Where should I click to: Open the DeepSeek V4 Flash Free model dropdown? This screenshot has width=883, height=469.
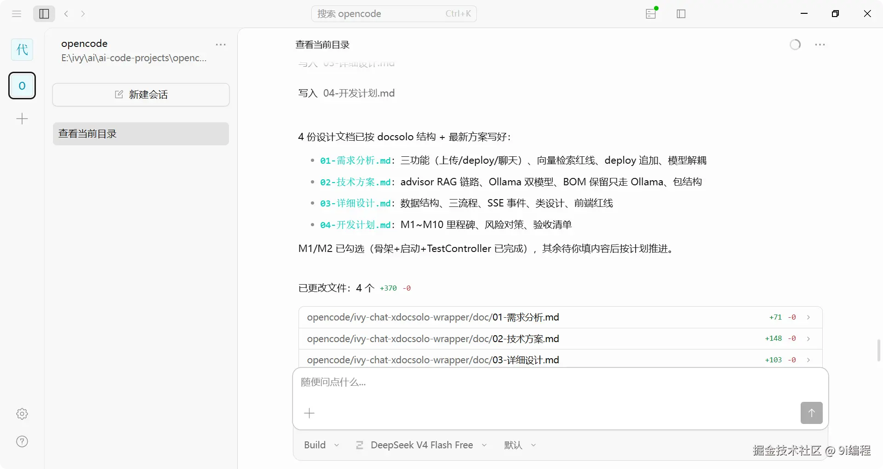421,445
